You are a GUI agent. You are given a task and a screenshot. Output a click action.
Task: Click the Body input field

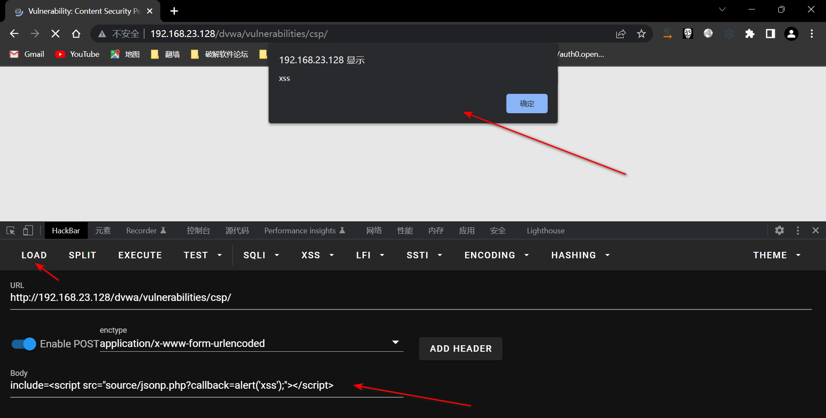pyautogui.click(x=206, y=386)
